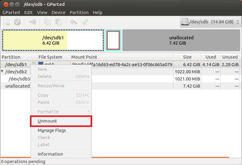
Task: Click the Apply all operations checkmark icon
Action: point(85,22)
